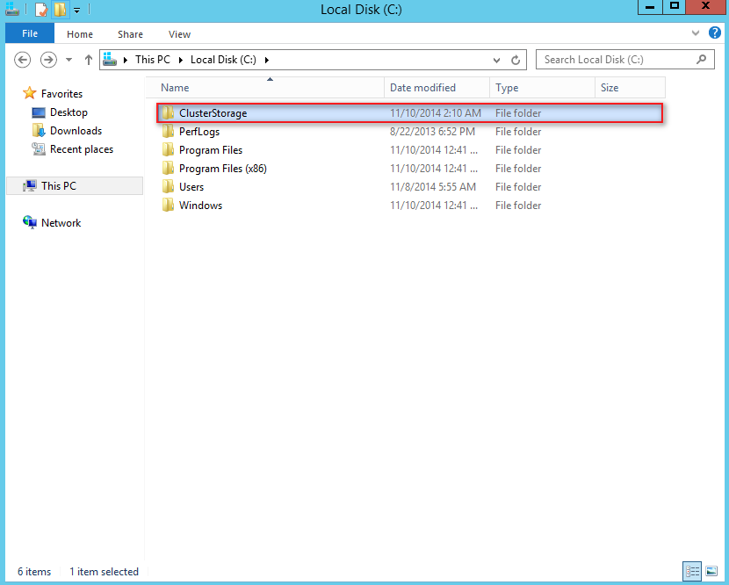Image resolution: width=729 pixels, height=585 pixels.
Task: Click the Program Files (x86) folder icon
Action: click(x=168, y=168)
